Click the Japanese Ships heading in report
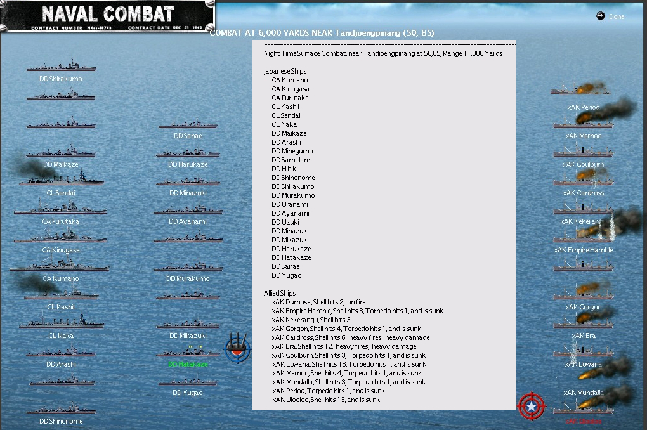647x430 pixels. pyautogui.click(x=285, y=72)
